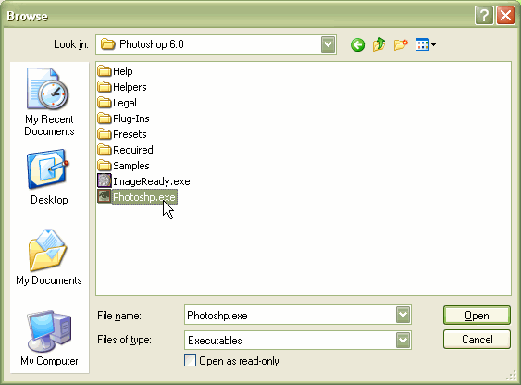Expand the Files of type dropdown
This screenshot has width=521, height=385.
[403, 340]
